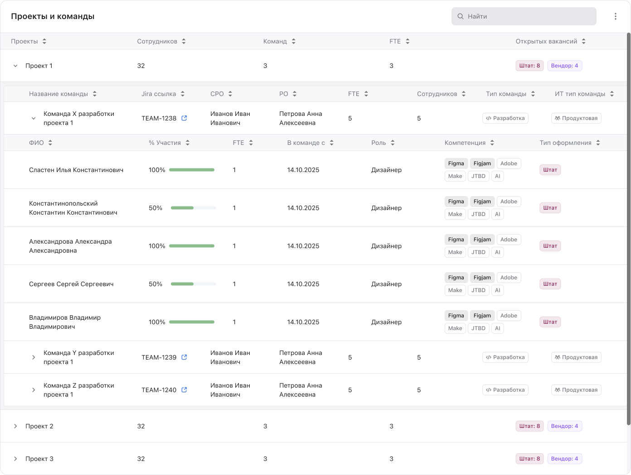Screen dimensions: 631x475
Task: Open external Jira link icon for TEAM-1240
Action: point(184,390)
